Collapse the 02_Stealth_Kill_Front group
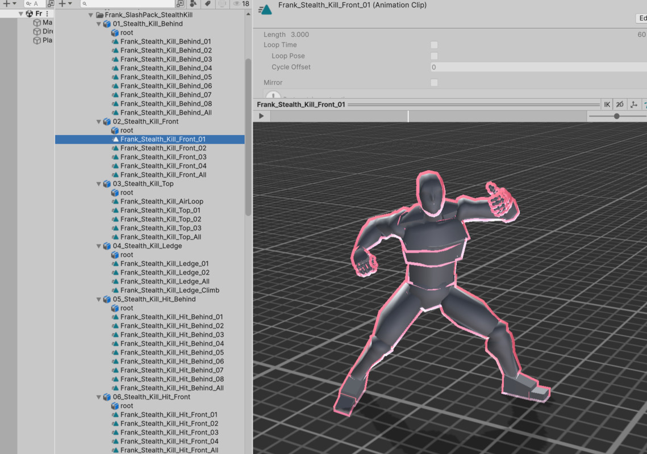Screen dimensions: 647x454 click(x=98, y=121)
